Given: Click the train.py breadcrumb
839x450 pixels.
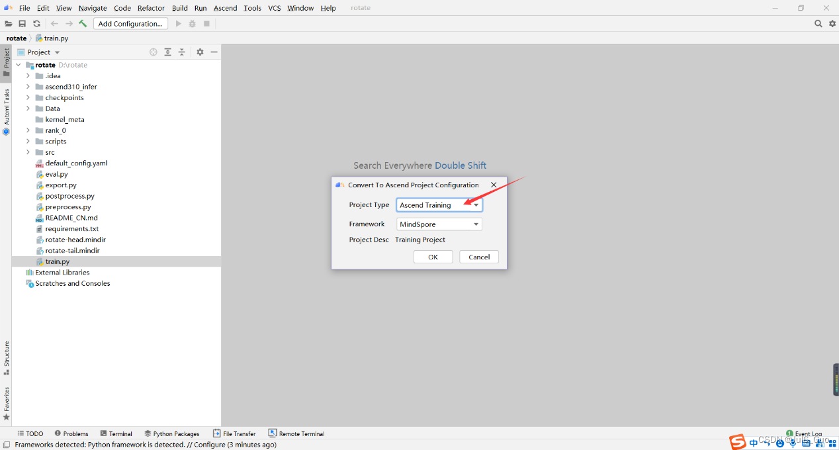Looking at the screenshot, I should 52,38.
